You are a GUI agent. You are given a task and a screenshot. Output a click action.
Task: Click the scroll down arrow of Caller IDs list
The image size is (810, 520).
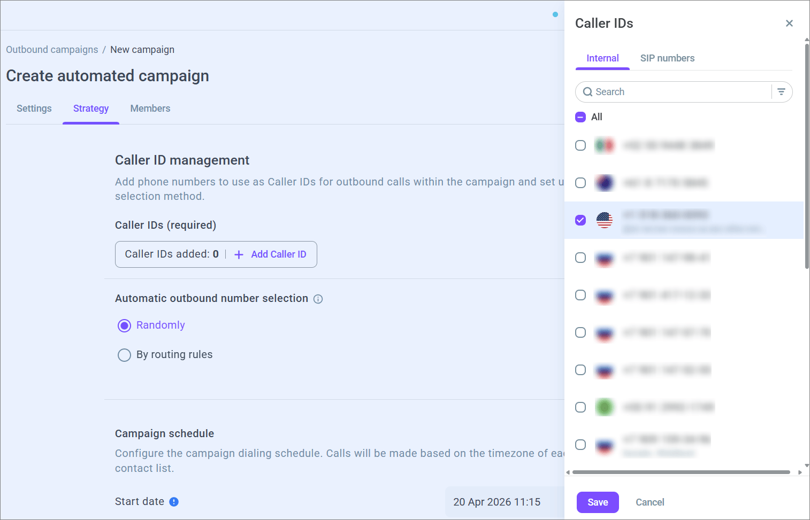(x=807, y=466)
